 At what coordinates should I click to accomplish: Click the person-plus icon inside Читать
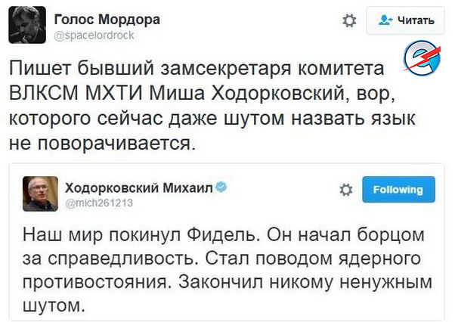(x=385, y=20)
